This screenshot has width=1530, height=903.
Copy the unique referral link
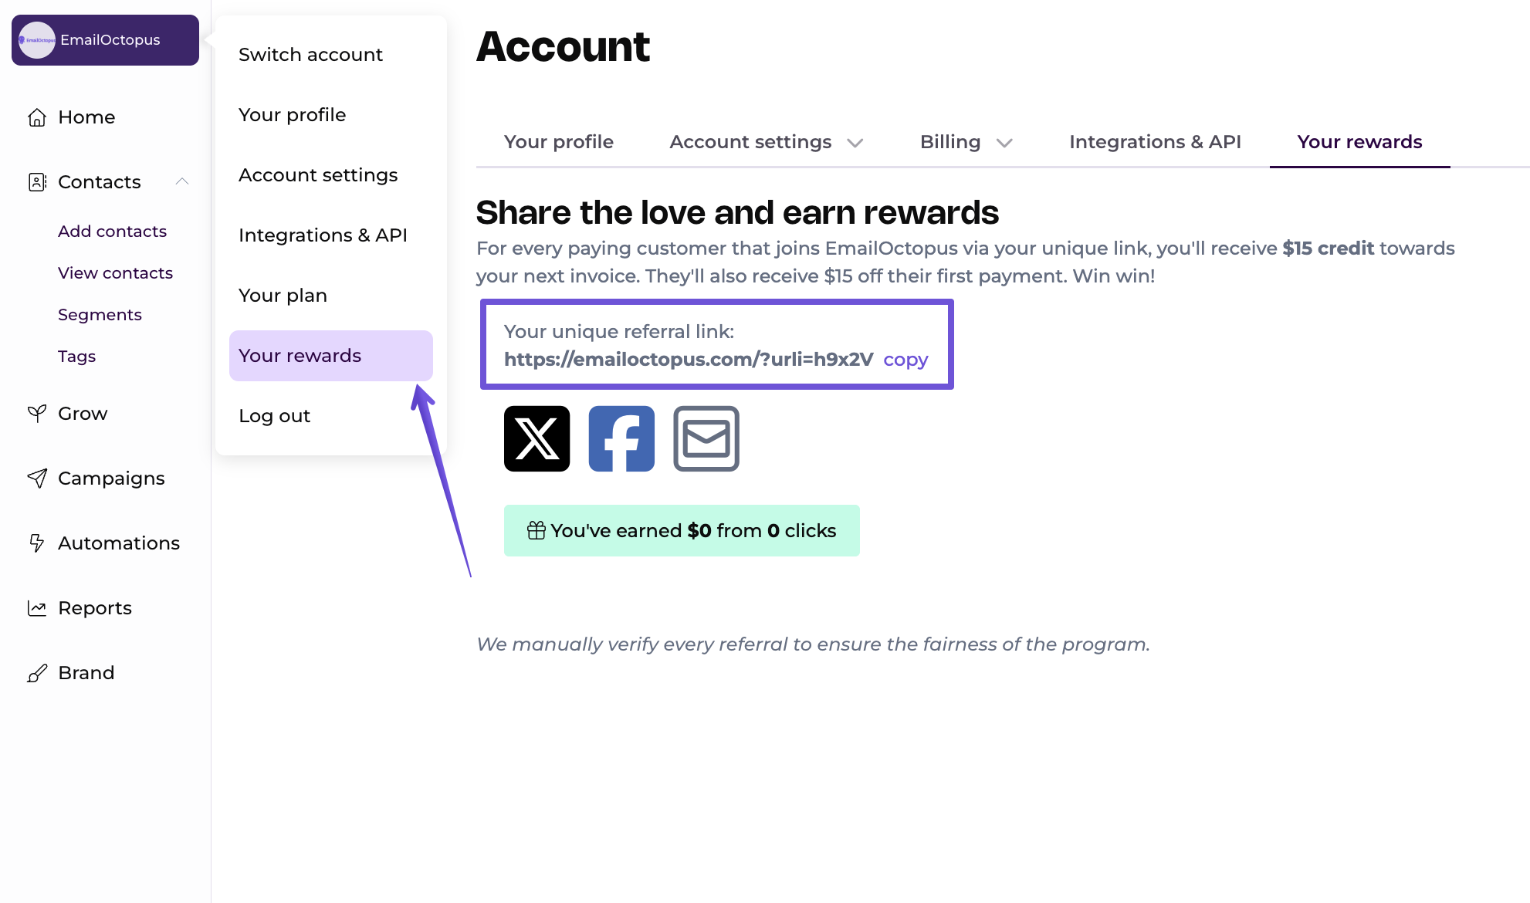pyautogui.click(x=905, y=359)
